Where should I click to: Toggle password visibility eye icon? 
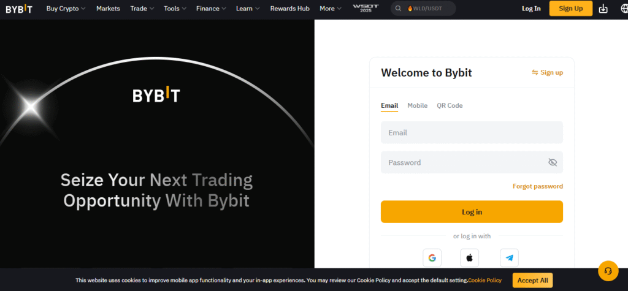click(552, 162)
